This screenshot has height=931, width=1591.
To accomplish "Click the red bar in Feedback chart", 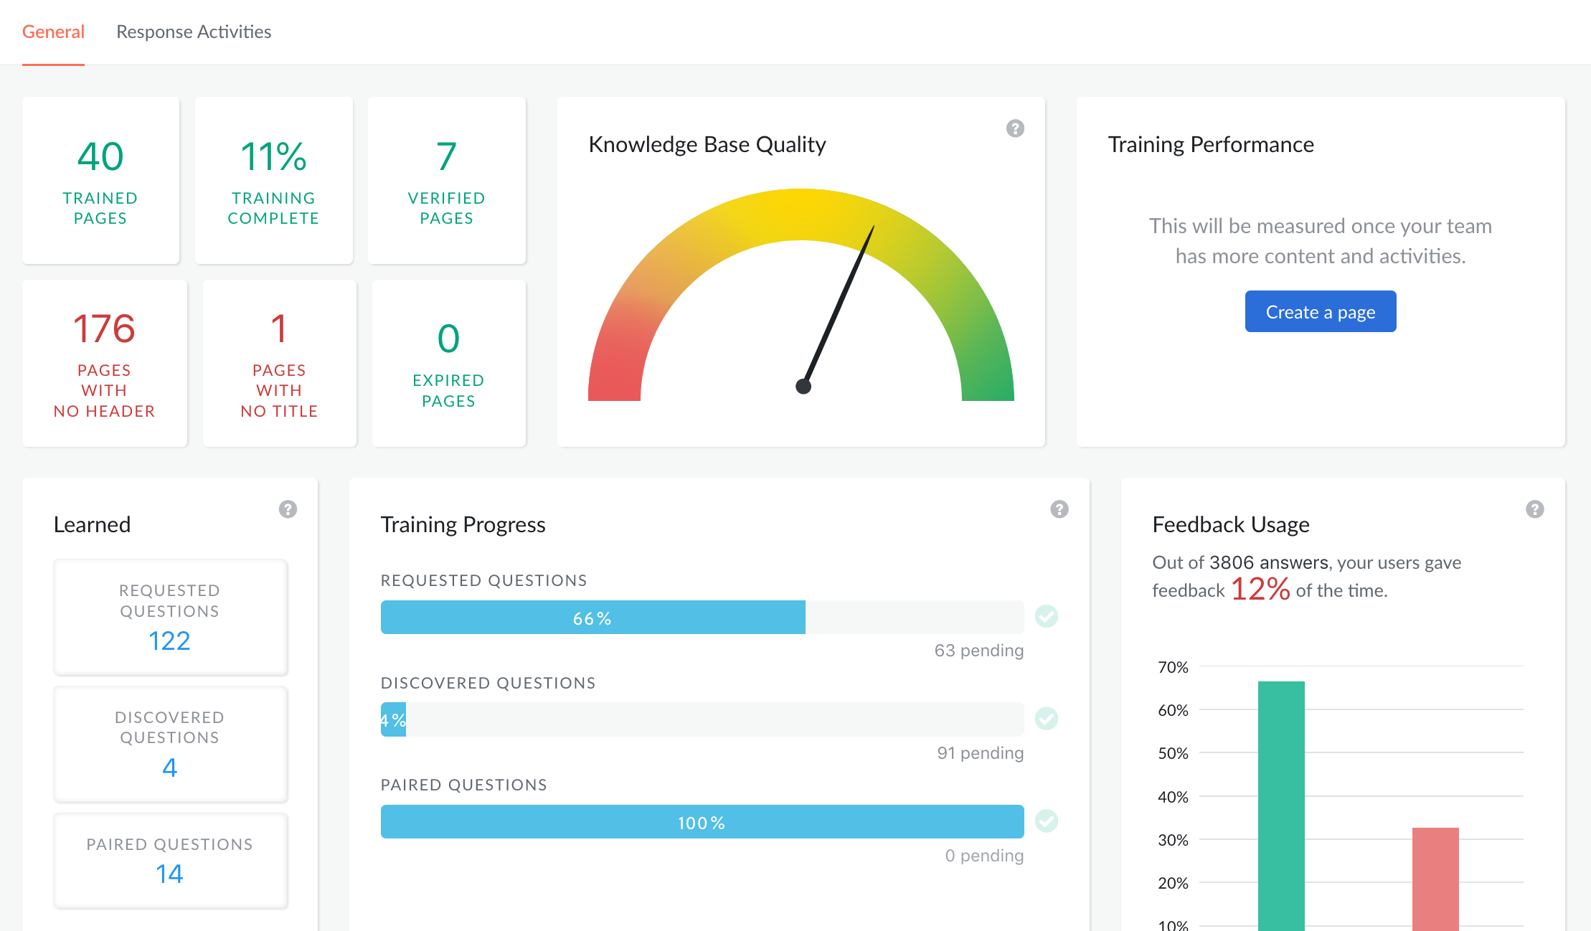I will tap(1435, 879).
